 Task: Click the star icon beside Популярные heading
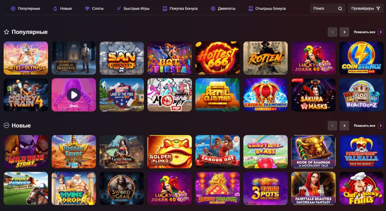pos(6,32)
